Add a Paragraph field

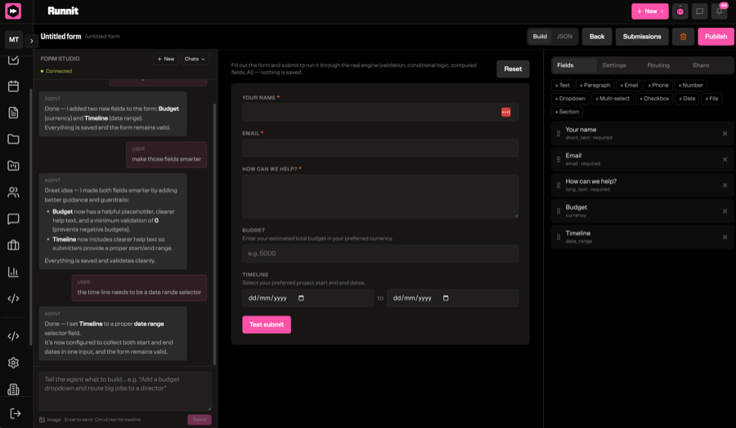(x=595, y=85)
